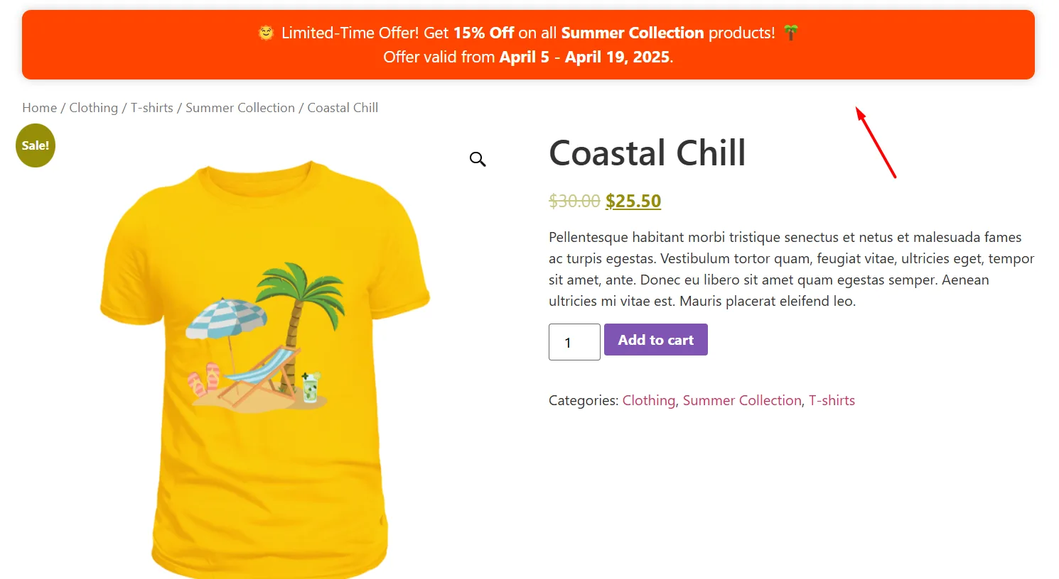Click the sun emoji in the promo banner
1059x579 pixels.
[x=266, y=33]
